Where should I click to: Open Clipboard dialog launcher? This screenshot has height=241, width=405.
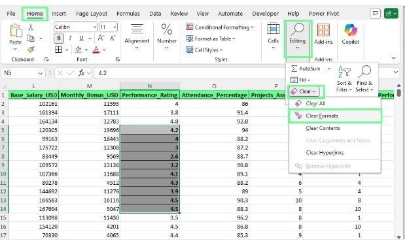[x=46, y=59]
